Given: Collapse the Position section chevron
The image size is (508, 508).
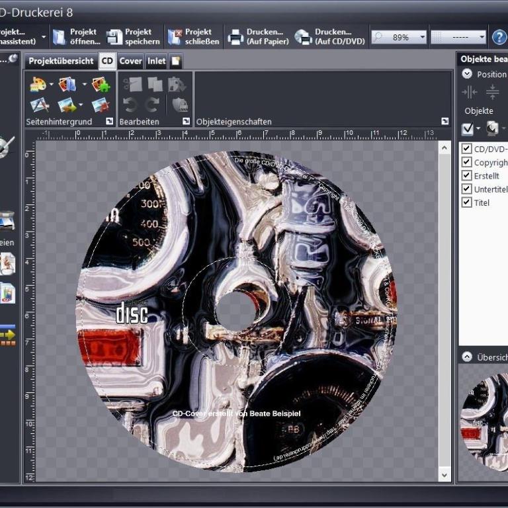Looking at the screenshot, I should point(467,74).
